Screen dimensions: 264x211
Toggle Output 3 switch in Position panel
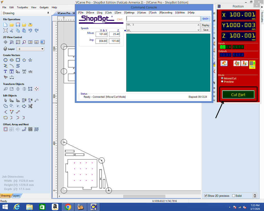point(227,55)
